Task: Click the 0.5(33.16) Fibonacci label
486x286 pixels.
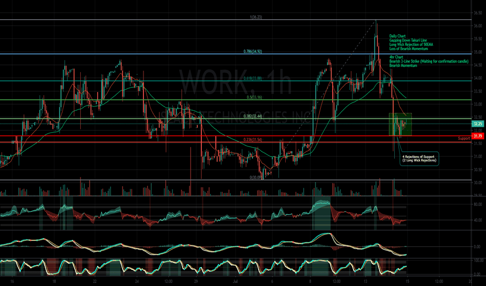Action: [x=254, y=97]
